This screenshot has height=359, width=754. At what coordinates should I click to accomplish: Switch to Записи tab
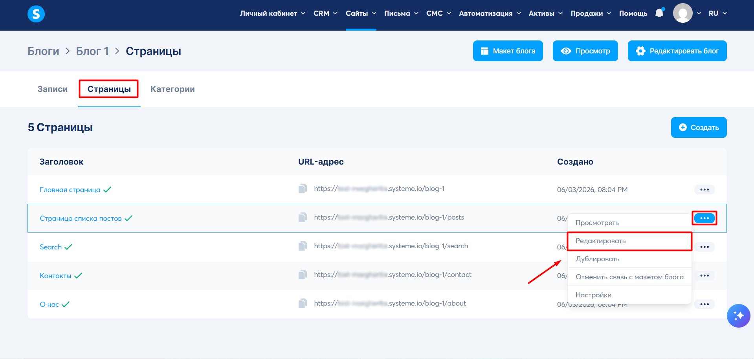click(x=53, y=89)
